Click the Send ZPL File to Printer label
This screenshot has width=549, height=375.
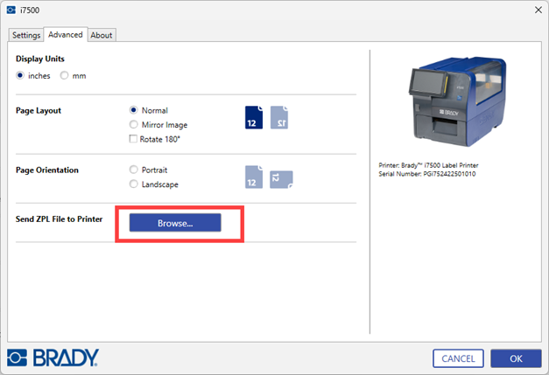(x=59, y=219)
